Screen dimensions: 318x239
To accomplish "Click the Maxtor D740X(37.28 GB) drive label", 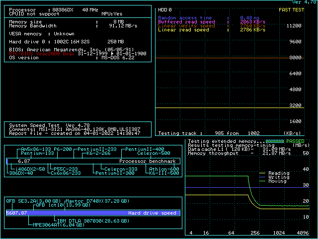I will coord(97,201).
